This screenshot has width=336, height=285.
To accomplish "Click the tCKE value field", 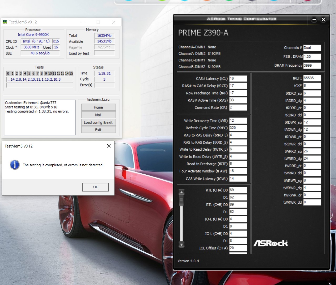I will click(x=312, y=86).
